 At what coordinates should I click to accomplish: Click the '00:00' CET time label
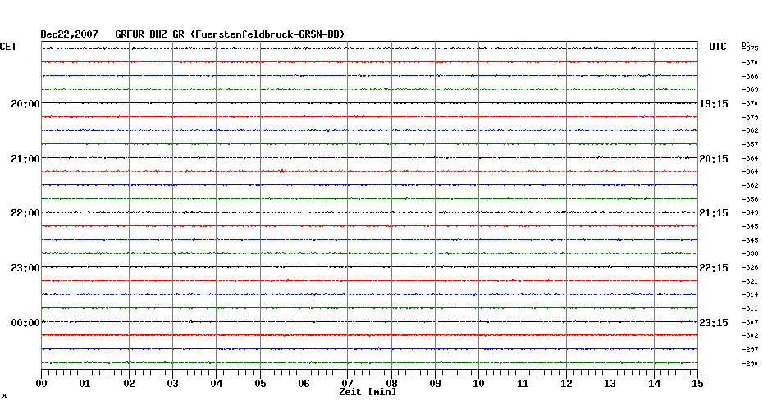pos(25,323)
